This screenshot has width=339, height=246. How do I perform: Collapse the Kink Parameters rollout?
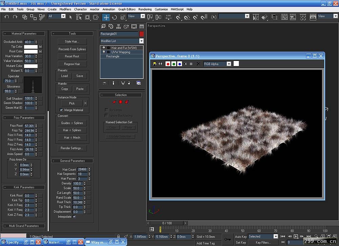(x=24, y=187)
